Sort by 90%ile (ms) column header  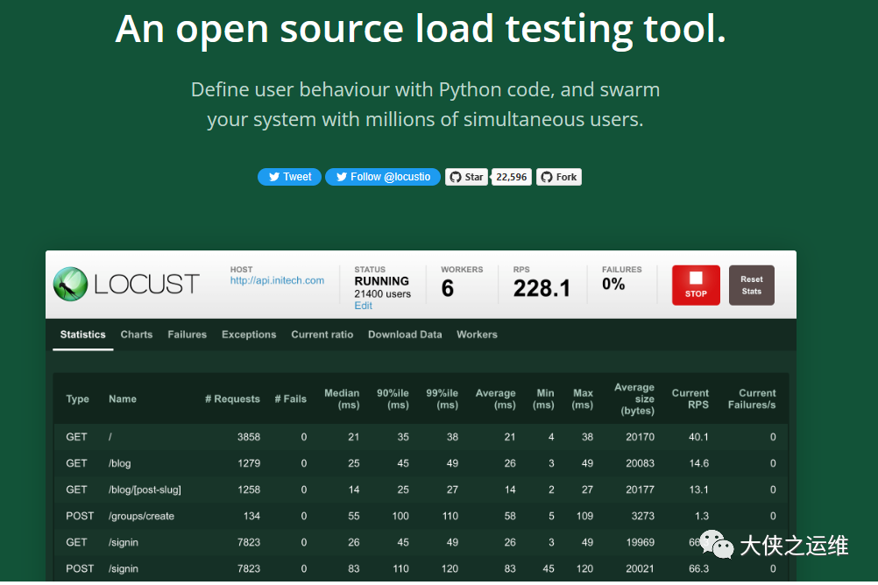pyautogui.click(x=393, y=399)
